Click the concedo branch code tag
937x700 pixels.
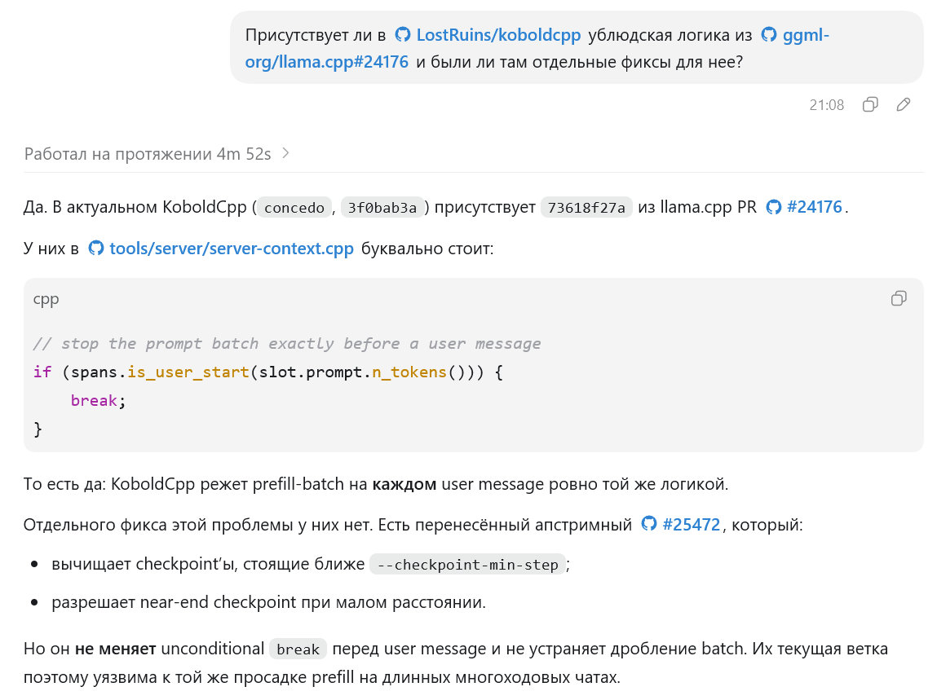tap(294, 207)
